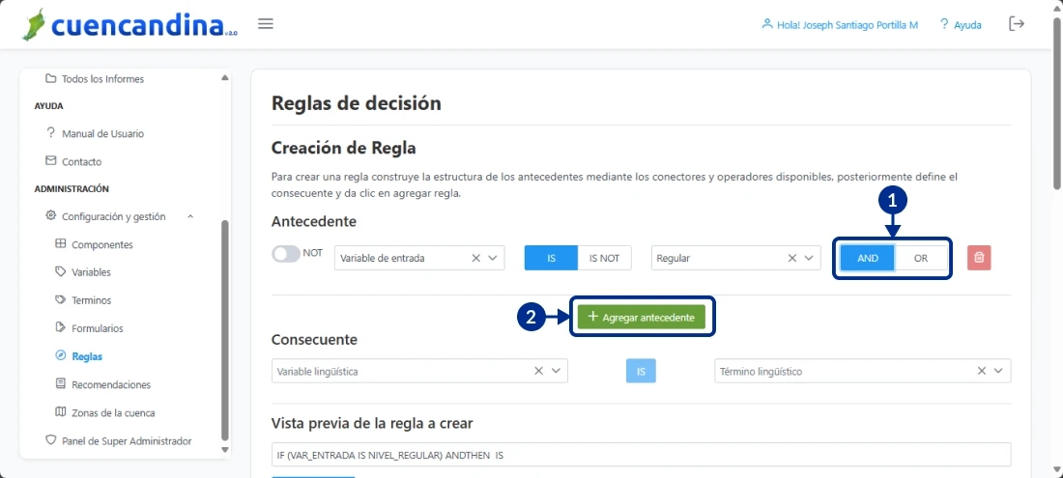
Task: Click the logout icon in header
Action: 1017,24
